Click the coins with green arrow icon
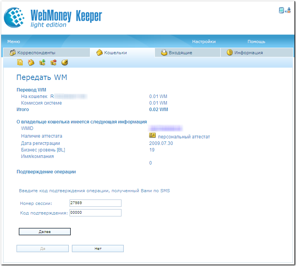 pos(42,62)
